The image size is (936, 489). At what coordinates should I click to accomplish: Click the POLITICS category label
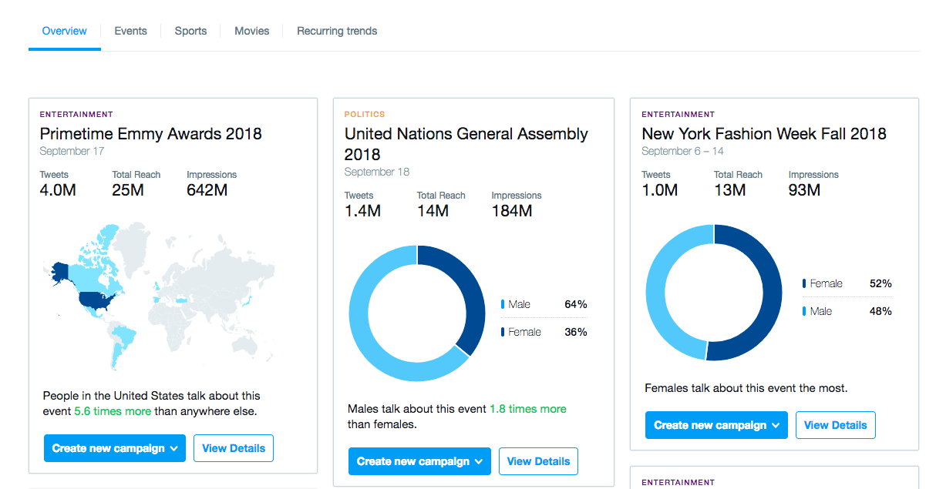coord(365,114)
